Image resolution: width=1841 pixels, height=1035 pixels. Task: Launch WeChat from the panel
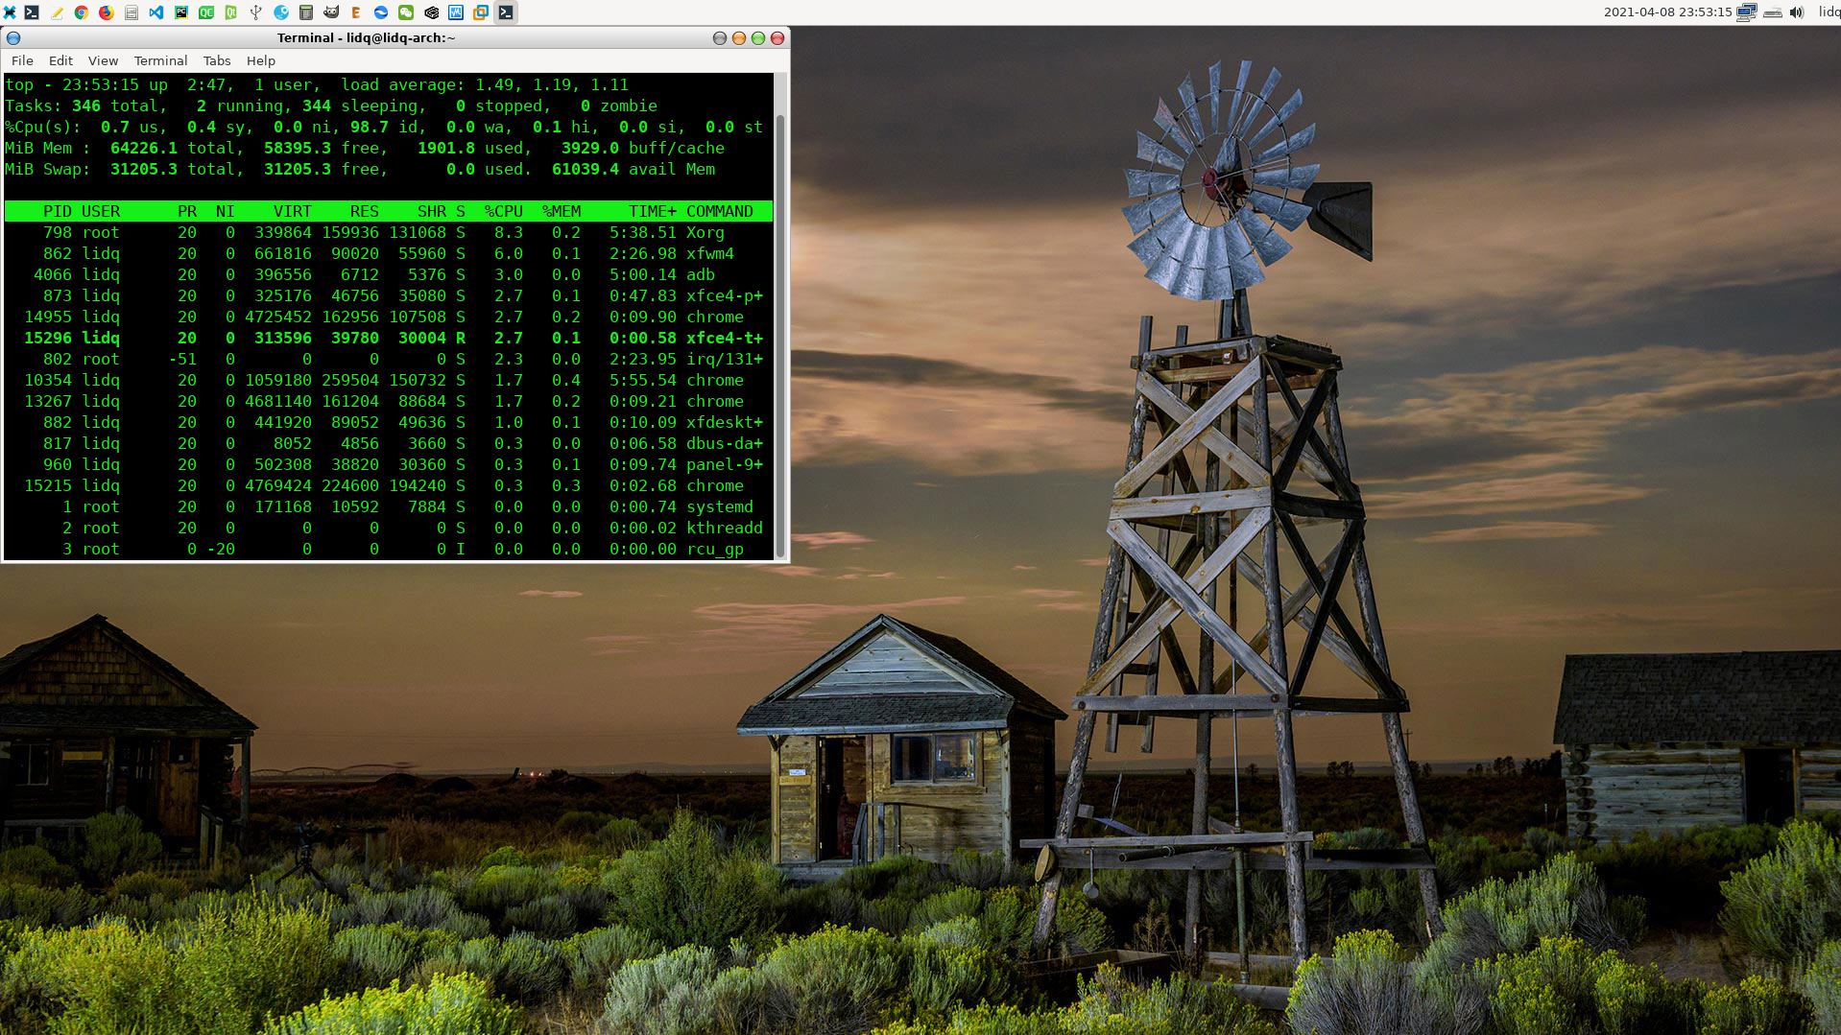(x=406, y=12)
